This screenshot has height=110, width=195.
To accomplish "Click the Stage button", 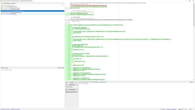I will (60, 68).
